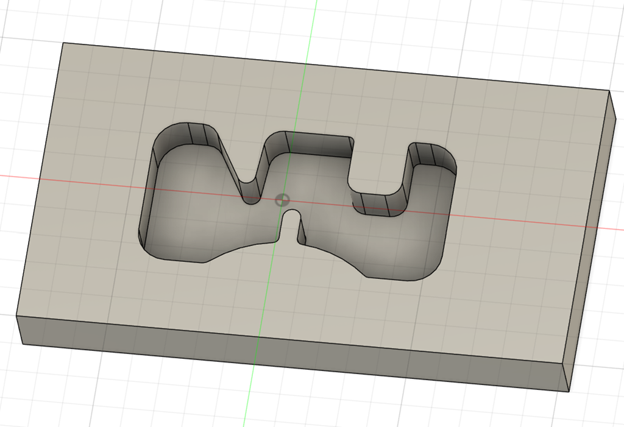
Task: Click the plate's front-left top corner vertex
Action: click(x=16, y=316)
